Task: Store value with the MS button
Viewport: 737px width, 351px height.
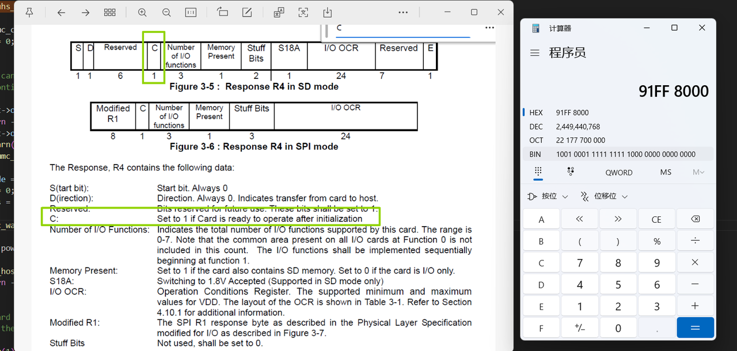Action: 666,172
